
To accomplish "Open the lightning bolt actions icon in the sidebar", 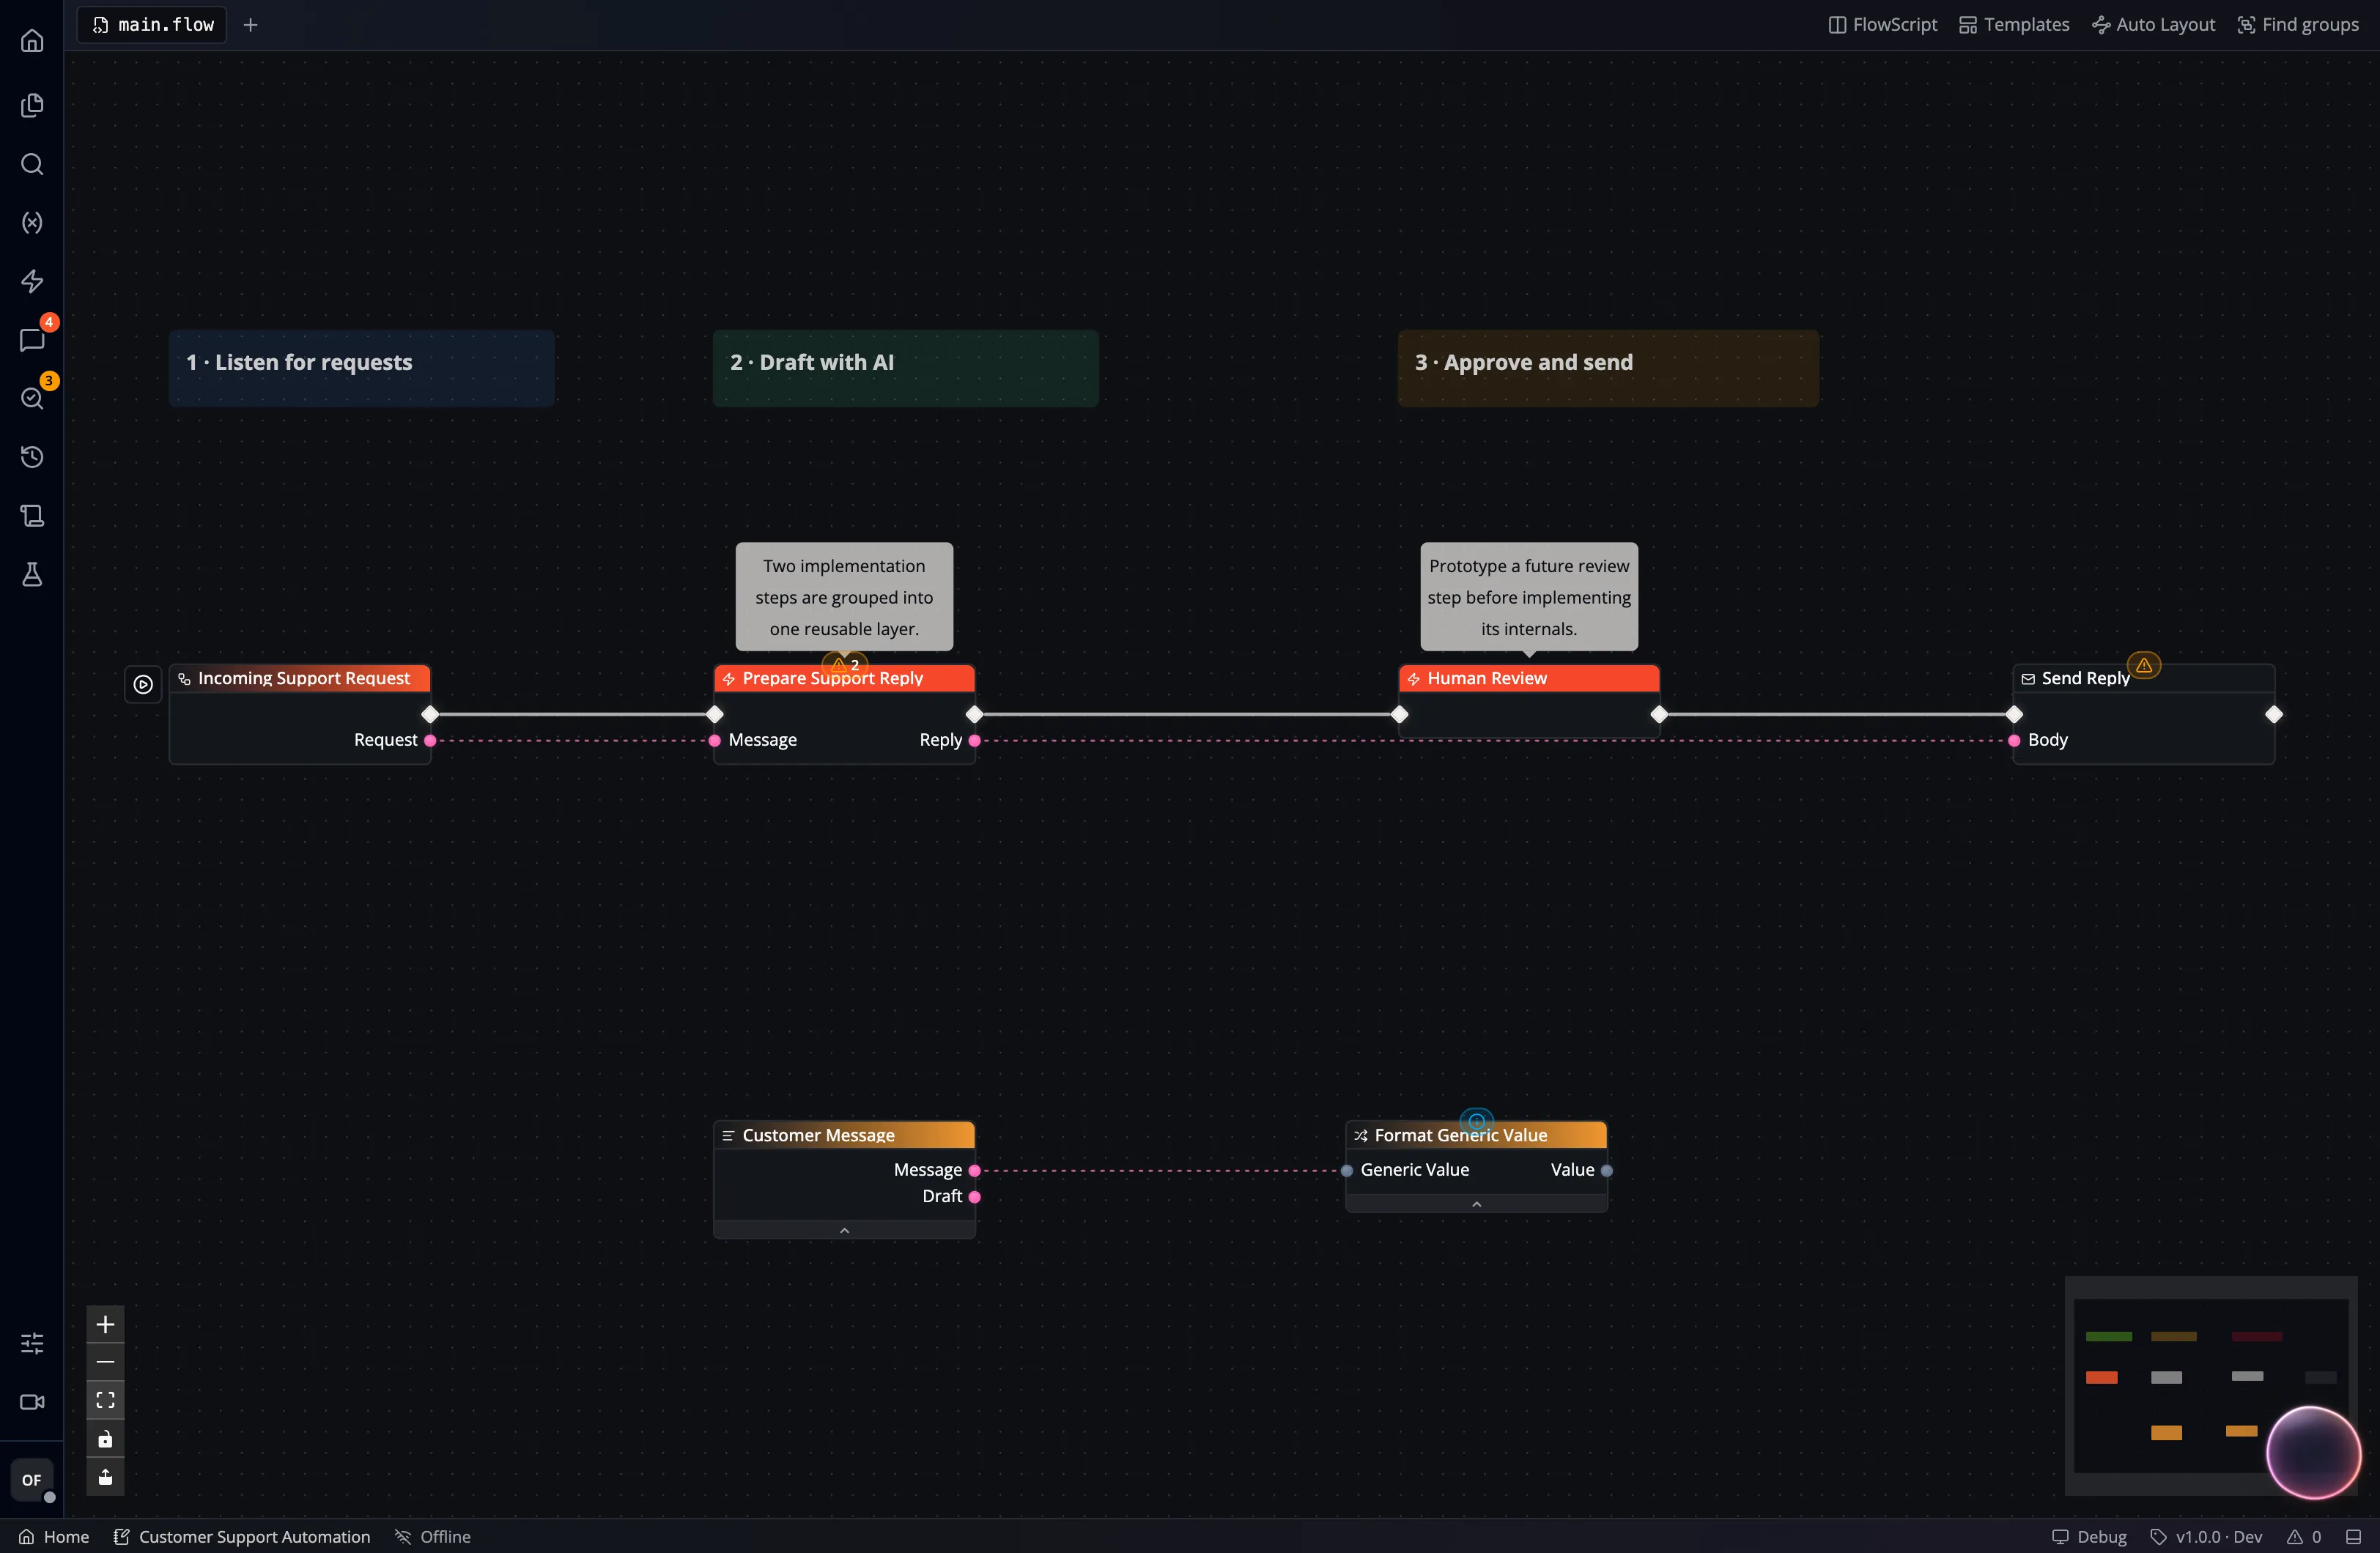I will [32, 281].
